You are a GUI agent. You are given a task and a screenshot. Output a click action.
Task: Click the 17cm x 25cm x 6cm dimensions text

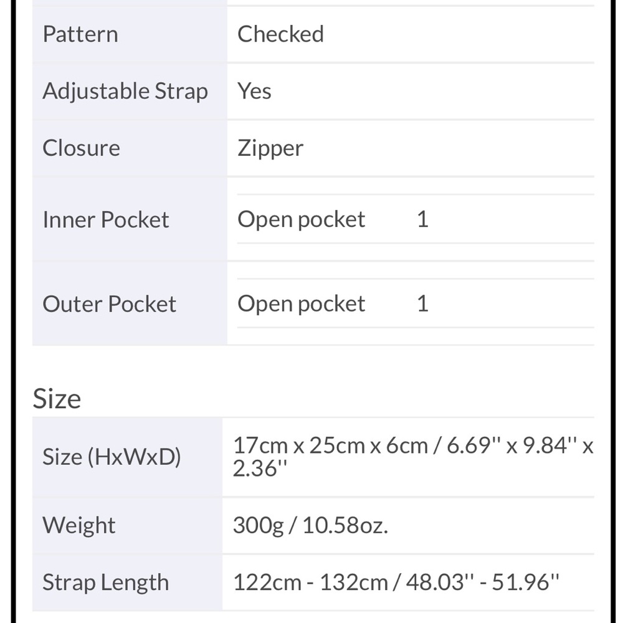point(331,445)
